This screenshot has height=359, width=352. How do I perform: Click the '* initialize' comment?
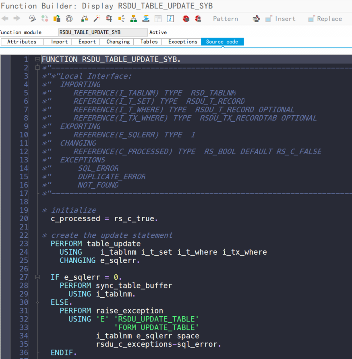coord(69,210)
